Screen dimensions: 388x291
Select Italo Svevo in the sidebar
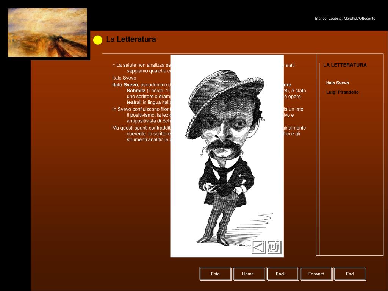click(338, 83)
